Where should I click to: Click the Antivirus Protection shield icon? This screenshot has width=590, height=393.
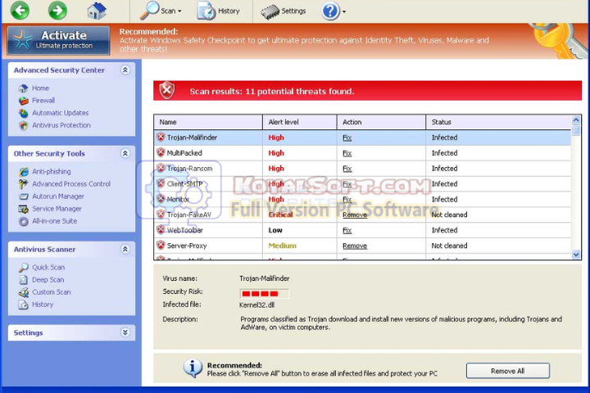click(x=23, y=125)
